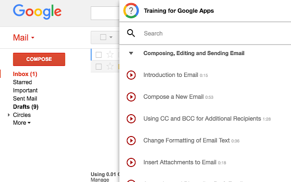Click the Training for Google Apps help icon

(x=131, y=10)
